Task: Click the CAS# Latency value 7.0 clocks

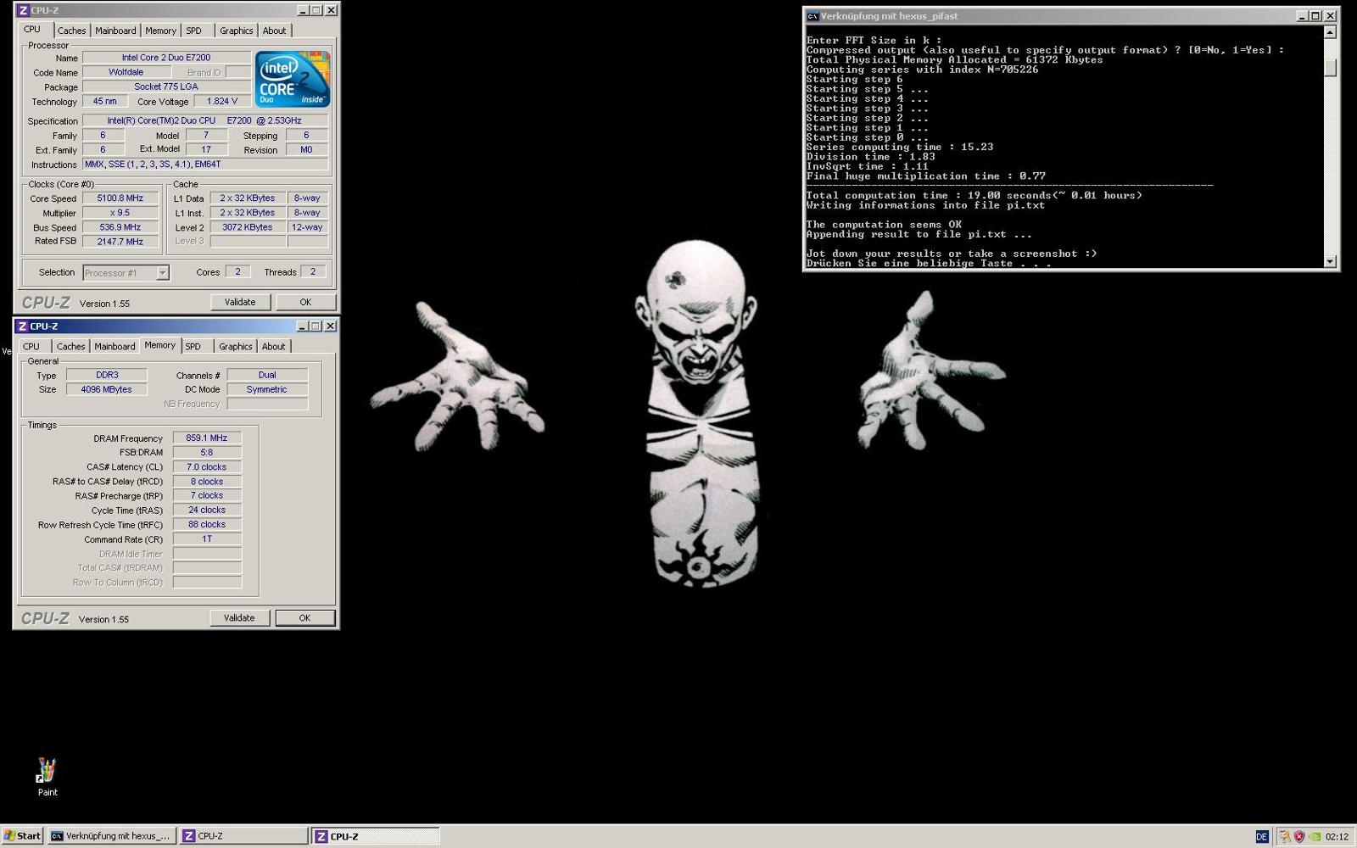Action: [x=207, y=467]
